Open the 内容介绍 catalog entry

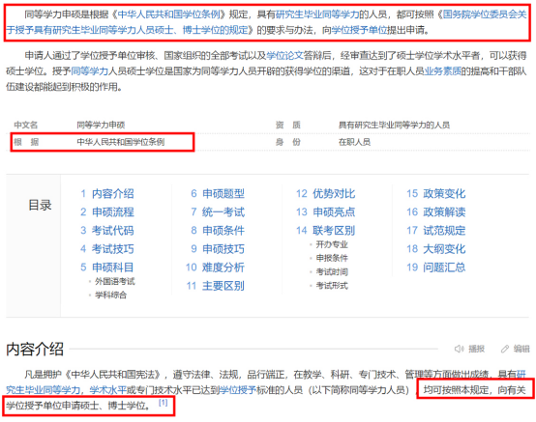(113, 193)
